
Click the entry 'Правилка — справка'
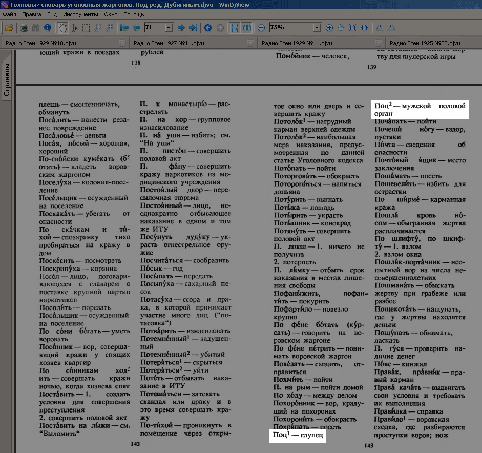(408, 411)
